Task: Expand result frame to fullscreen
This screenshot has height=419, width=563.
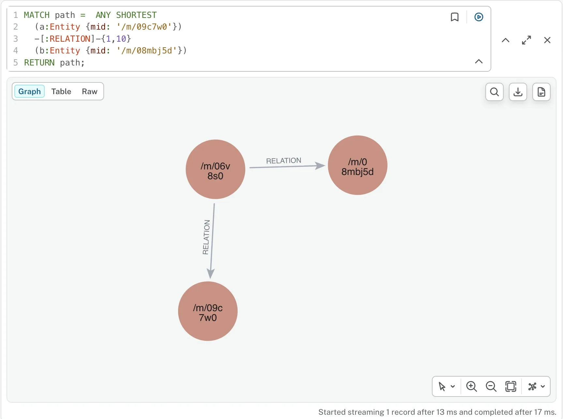Action: click(526, 40)
